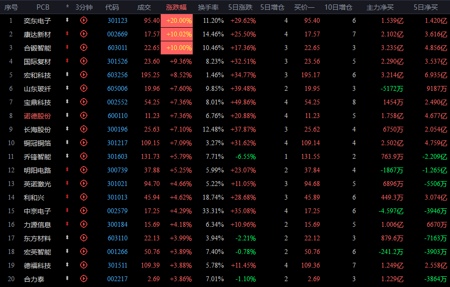Click the marker icon beside 宏和科技
The image size is (450, 287).
point(67,74)
